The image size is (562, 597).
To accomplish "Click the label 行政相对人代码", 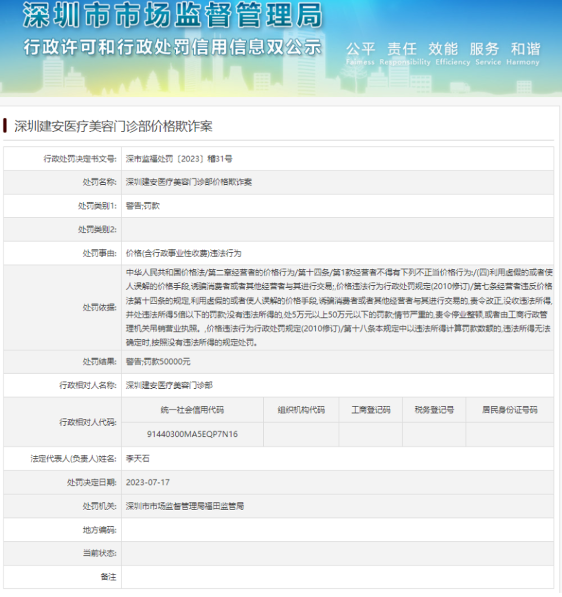I will (87, 422).
